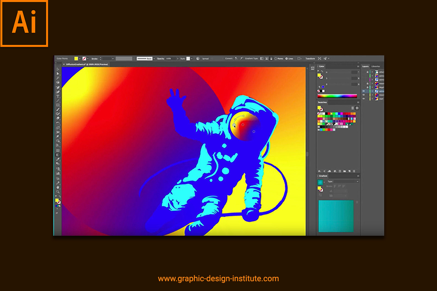437x291 pixels.
Task: Select the Zoom tool magnifier
Action: 58,192
